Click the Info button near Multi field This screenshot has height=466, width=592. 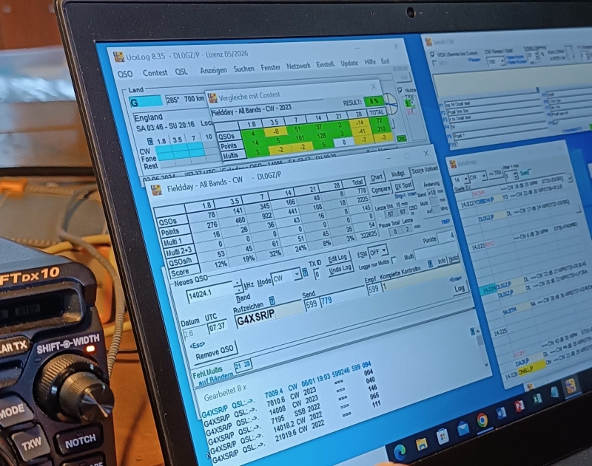tap(442, 262)
